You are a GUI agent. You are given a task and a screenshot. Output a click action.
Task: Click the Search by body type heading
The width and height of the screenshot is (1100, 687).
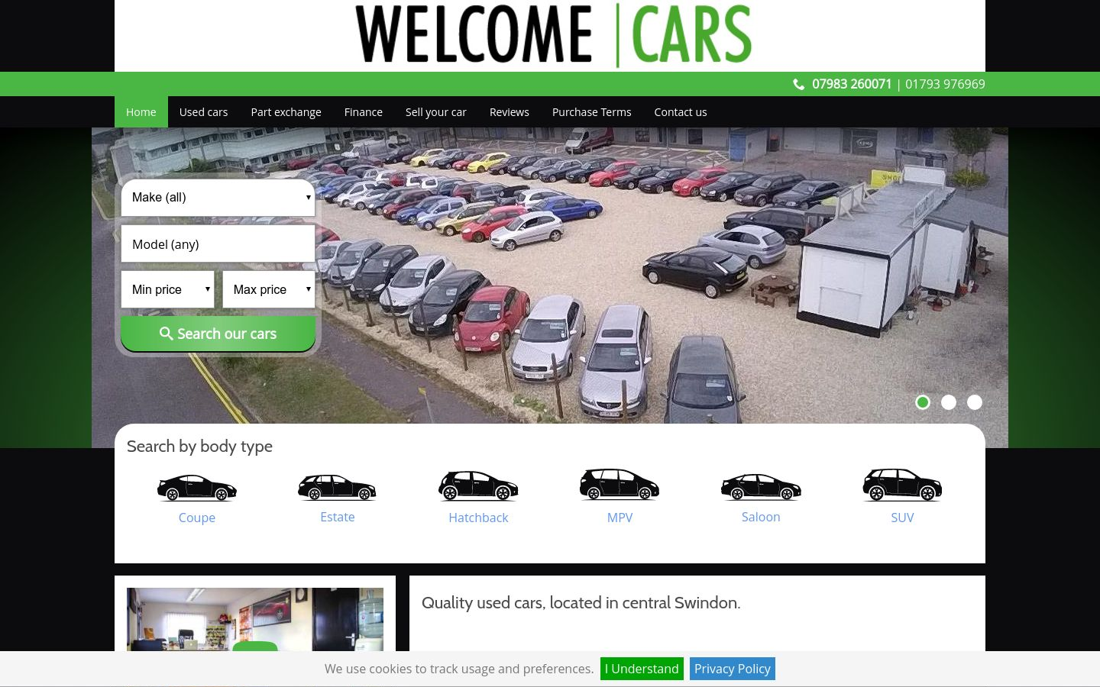click(x=199, y=446)
